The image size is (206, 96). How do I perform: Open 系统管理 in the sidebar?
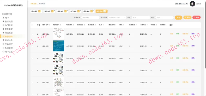(9, 48)
